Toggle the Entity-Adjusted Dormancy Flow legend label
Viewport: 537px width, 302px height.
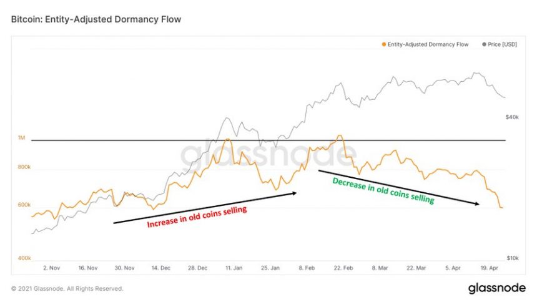pos(428,44)
